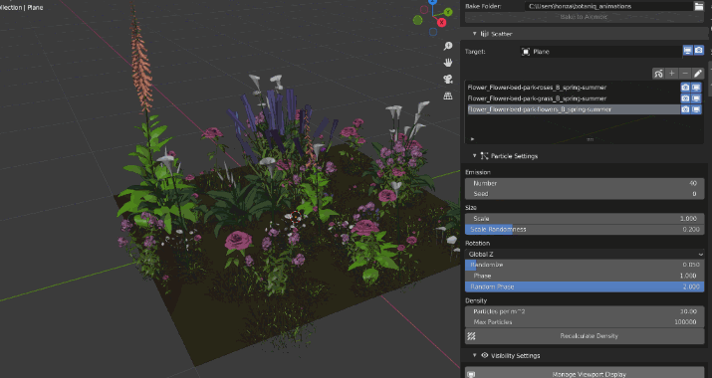This screenshot has width=712, height=378.
Task: Toggle render camera for park-grass scatter row
Action: [685, 98]
